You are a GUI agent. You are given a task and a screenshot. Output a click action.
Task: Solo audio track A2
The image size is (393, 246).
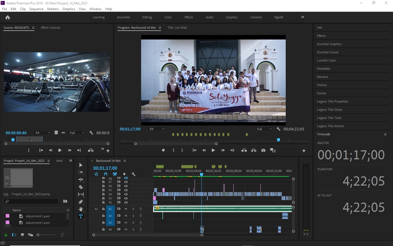[x=133, y=216]
